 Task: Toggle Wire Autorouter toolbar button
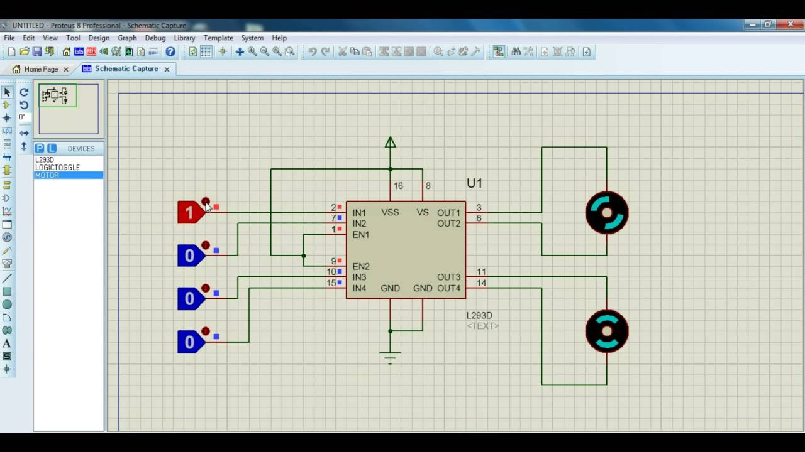tap(499, 52)
